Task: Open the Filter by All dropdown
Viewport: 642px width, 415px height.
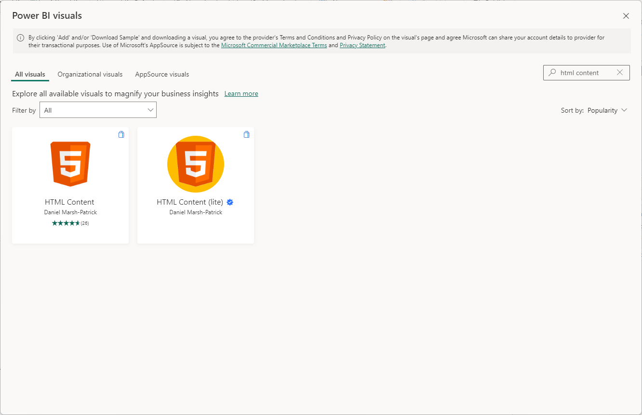Action: click(98, 110)
